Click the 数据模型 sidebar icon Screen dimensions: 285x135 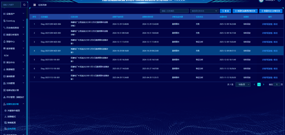[x=5, y=69]
